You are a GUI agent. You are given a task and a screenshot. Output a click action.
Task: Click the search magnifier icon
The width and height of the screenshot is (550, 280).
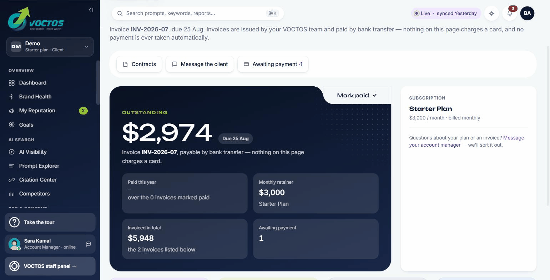tap(120, 14)
